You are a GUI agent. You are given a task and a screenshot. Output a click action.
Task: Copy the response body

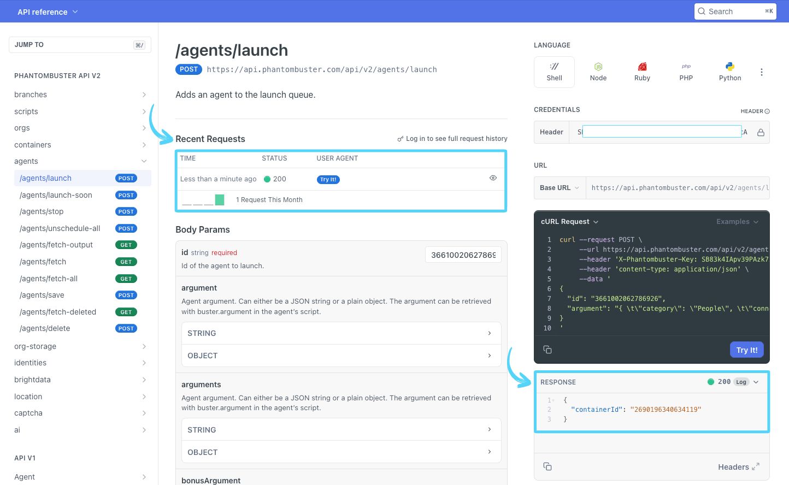tap(547, 466)
